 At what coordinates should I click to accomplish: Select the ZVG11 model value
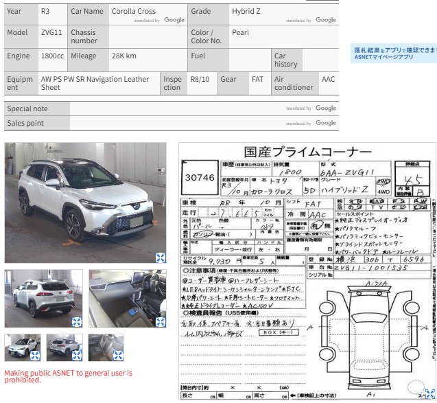[51, 32]
